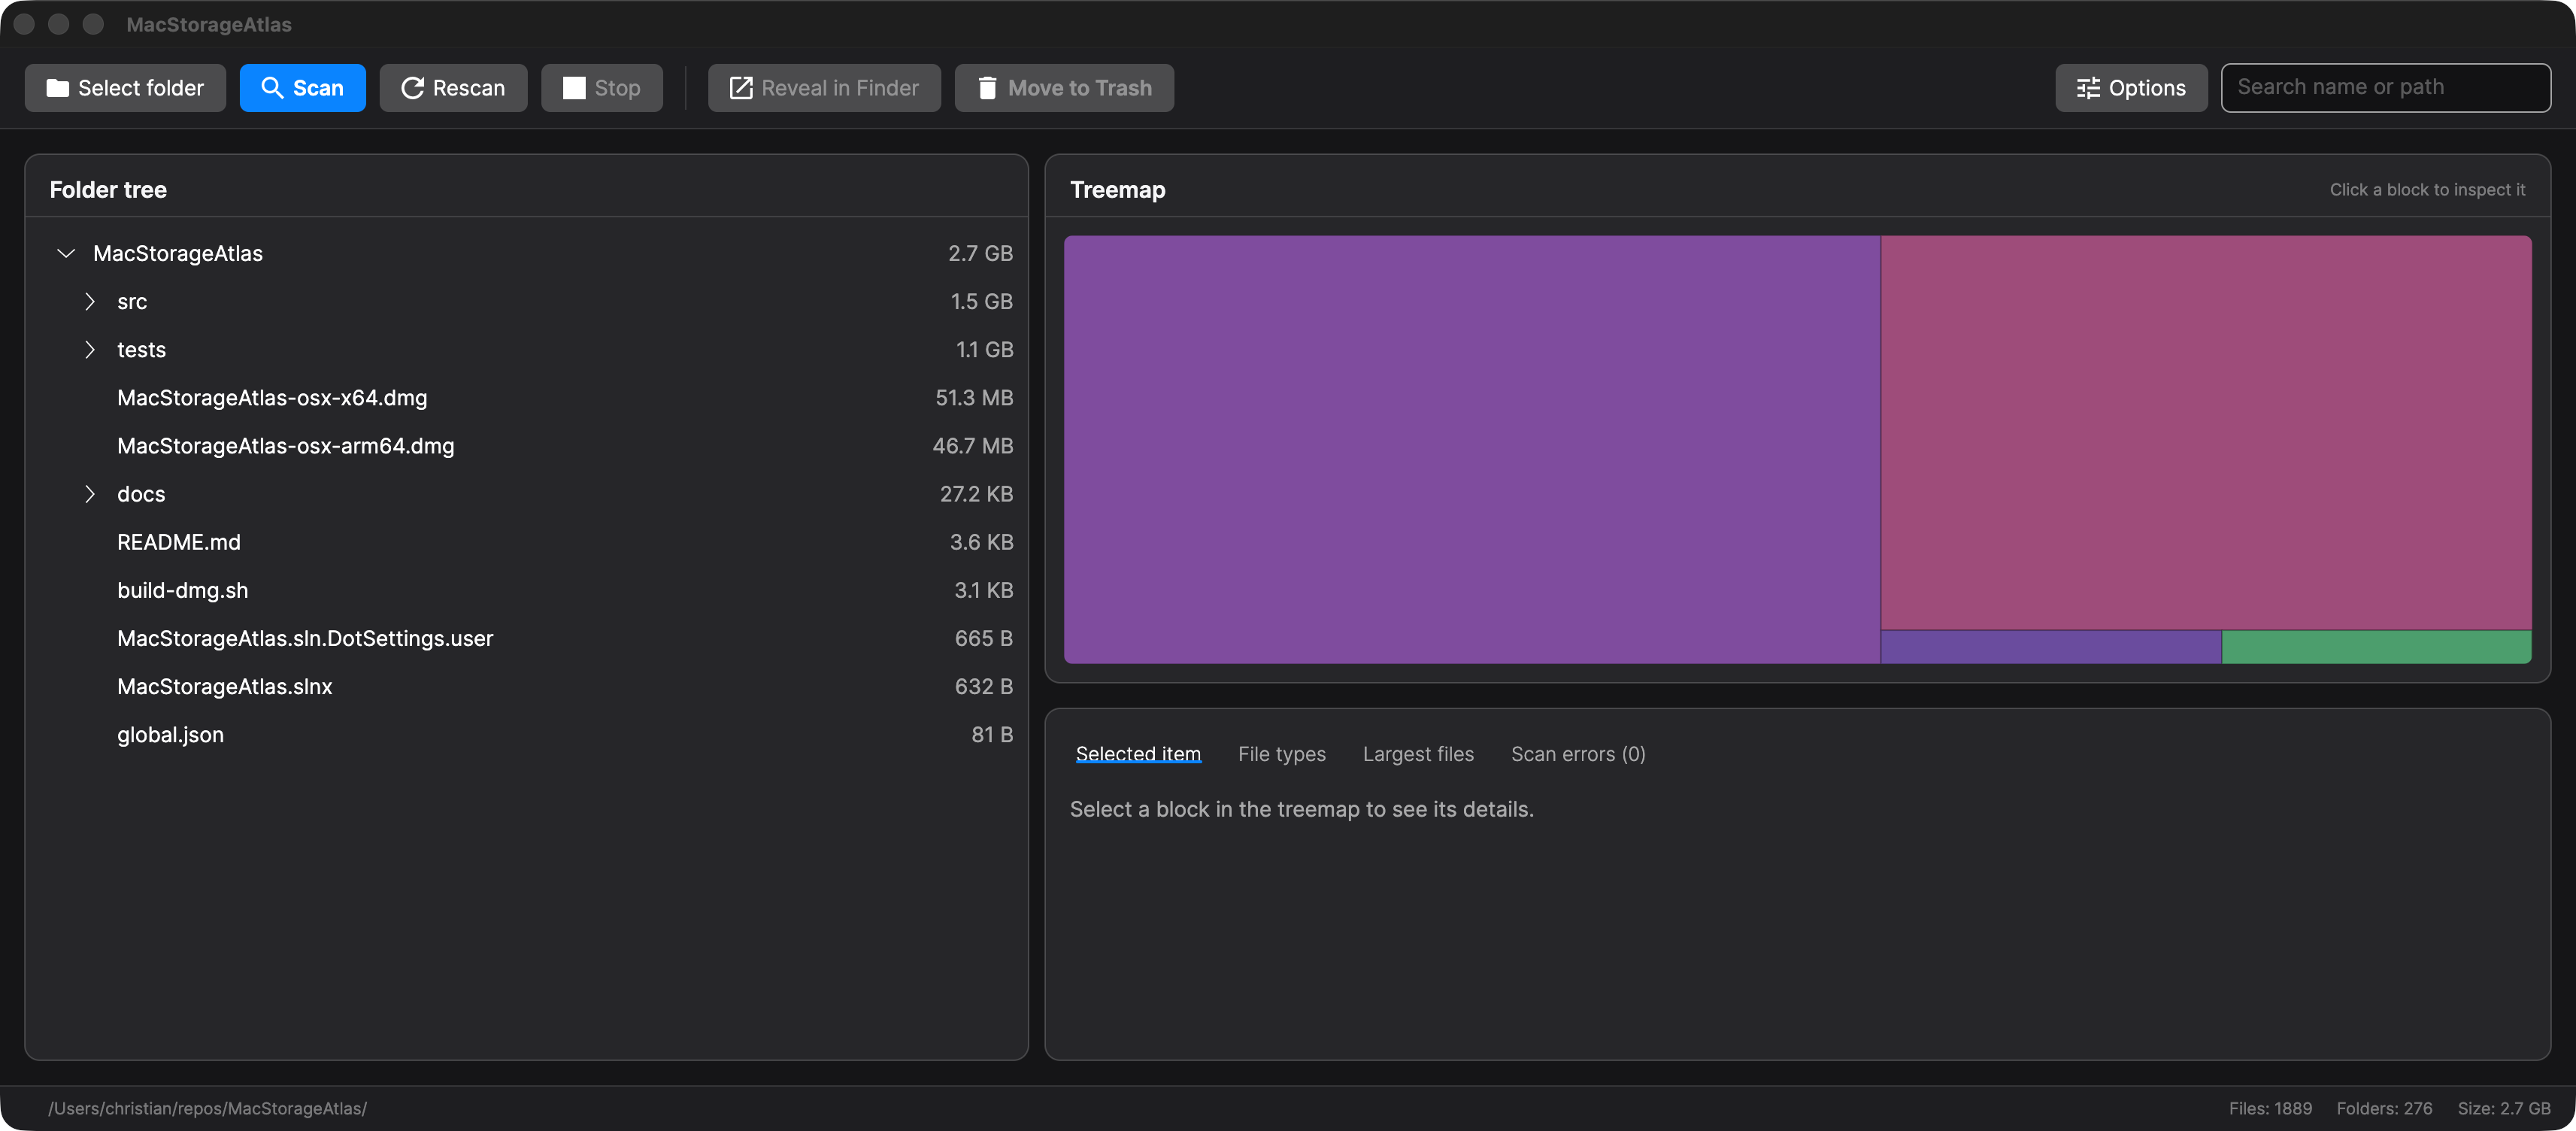This screenshot has height=1131, width=2576.
Task: Select the tests folder name
Action: (141, 349)
